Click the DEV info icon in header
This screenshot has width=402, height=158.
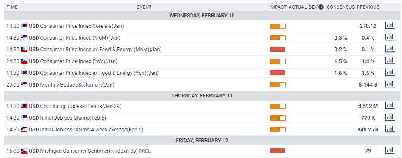[321, 7]
